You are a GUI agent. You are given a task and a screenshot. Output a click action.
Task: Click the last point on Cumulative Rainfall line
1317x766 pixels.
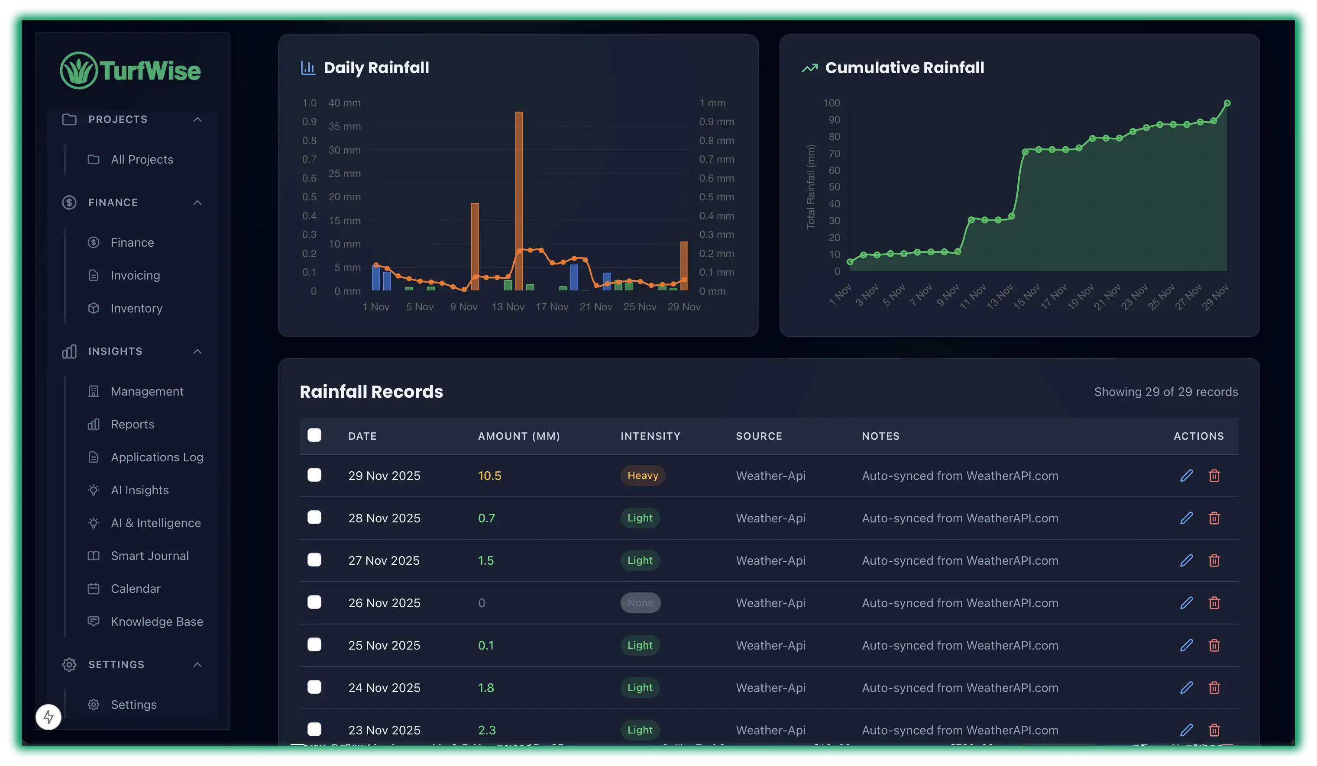(1226, 103)
